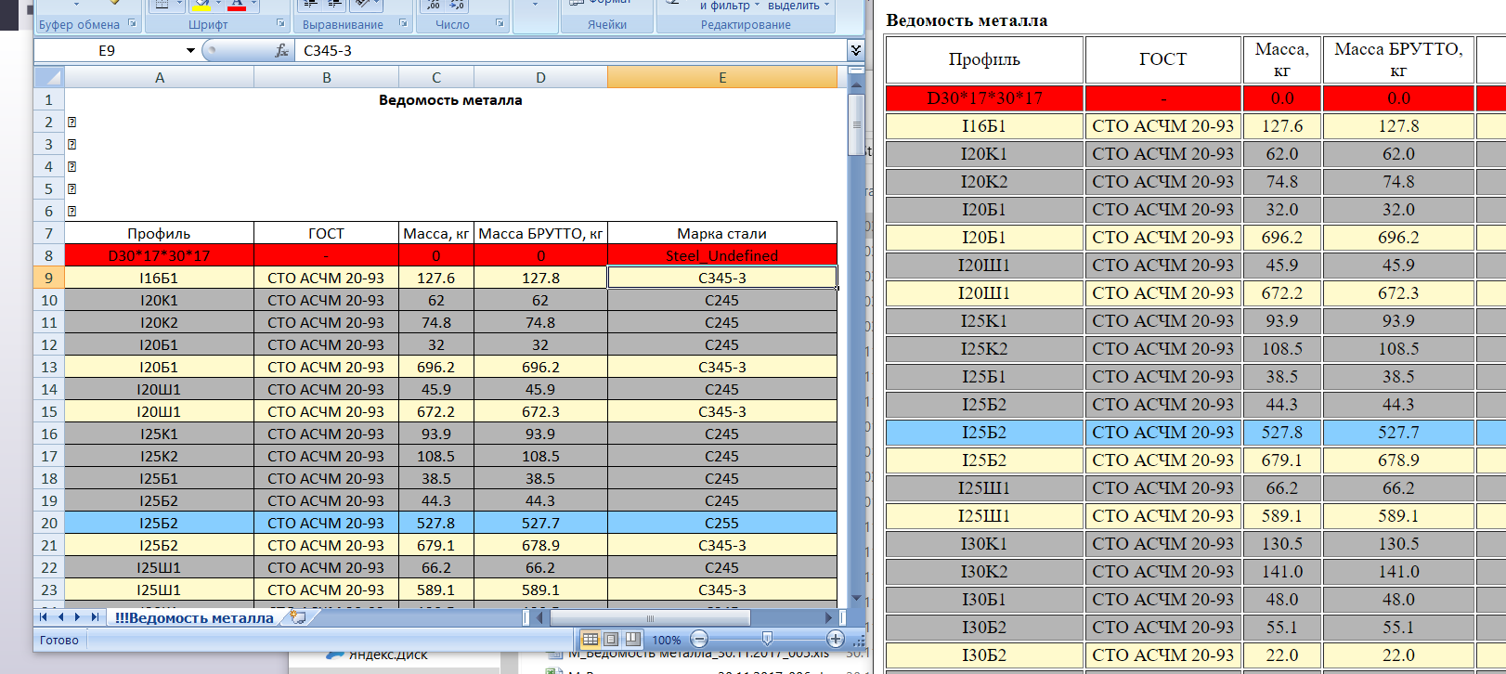Viewport: 1506px width, 674px height.
Task: Expand the formula bar
Action: coord(855,50)
